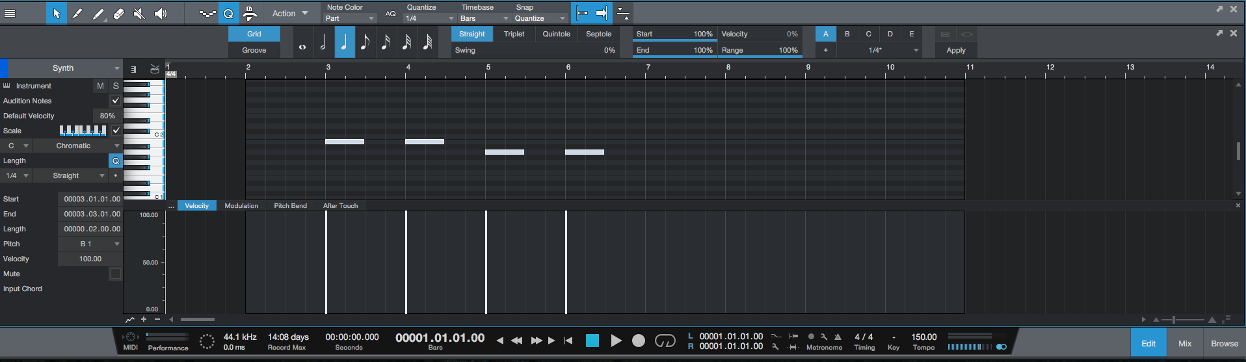Screen dimensions: 1246x362
Task: Switch to drum editor view icon
Action: (155, 69)
